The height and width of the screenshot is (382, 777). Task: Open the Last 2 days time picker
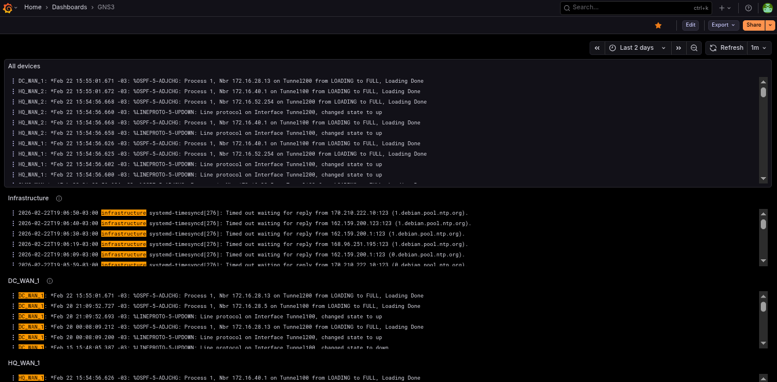click(x=637, y=48)
